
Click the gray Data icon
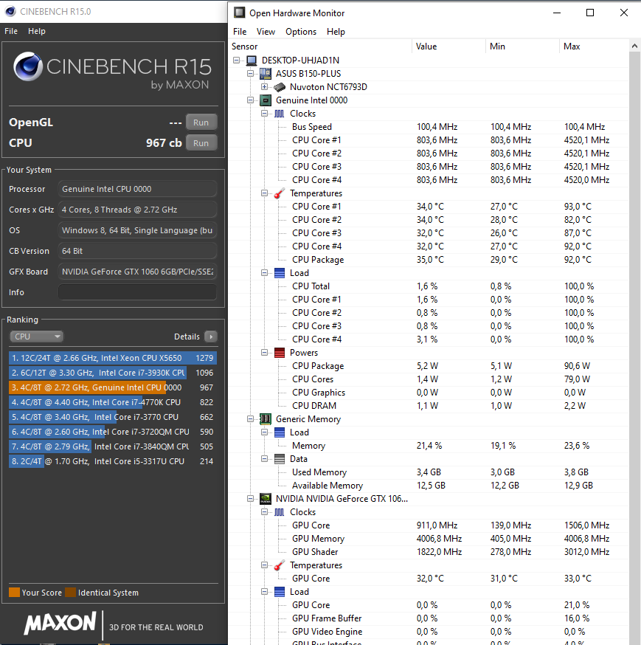pyautogui.click(x=280, y=459)
